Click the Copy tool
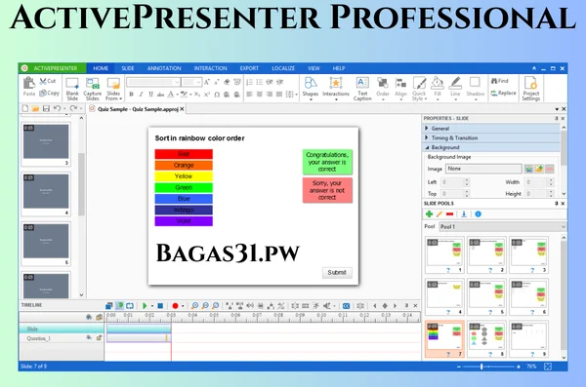The image size is (586, 387). 50,93
